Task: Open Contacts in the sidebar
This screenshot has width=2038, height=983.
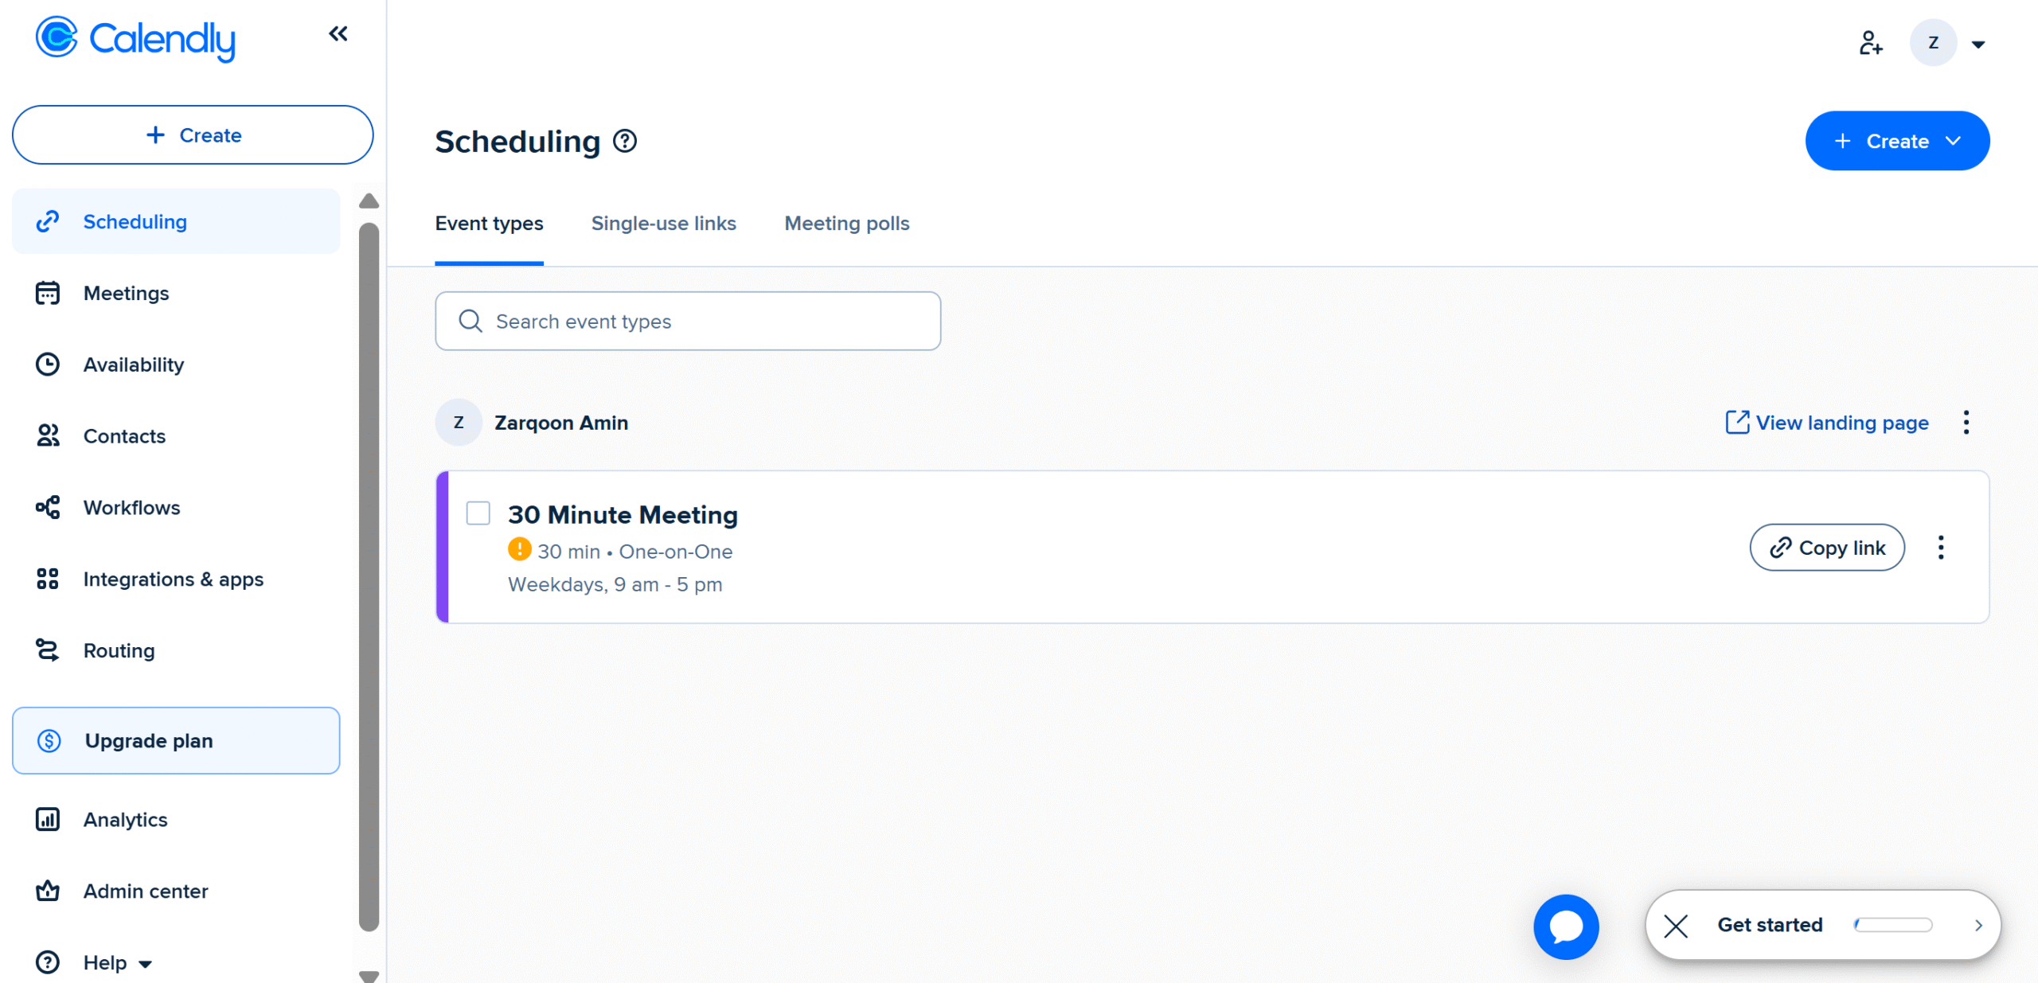Action: click(176, 436)
